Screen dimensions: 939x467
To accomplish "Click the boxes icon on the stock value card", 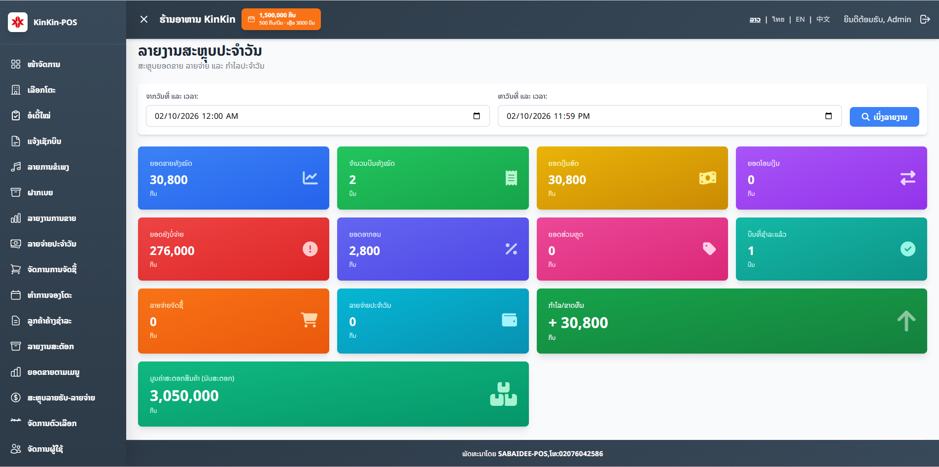I will coord(503,394).
